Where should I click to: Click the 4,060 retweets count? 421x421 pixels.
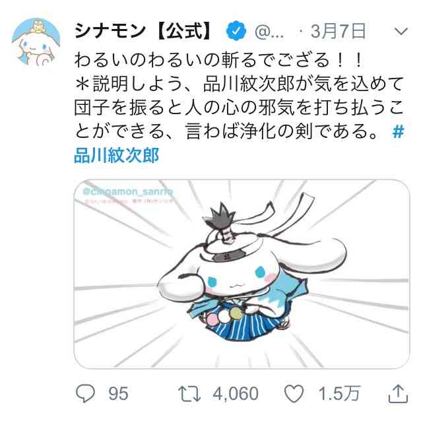coord(236,394)
